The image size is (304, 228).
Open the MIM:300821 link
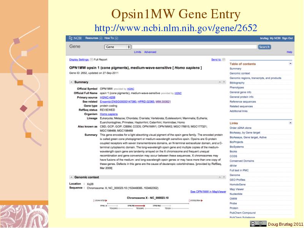[x=163, y=101]
